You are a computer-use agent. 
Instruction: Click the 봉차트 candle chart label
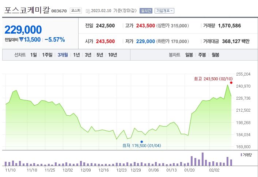tap(174, 55)
